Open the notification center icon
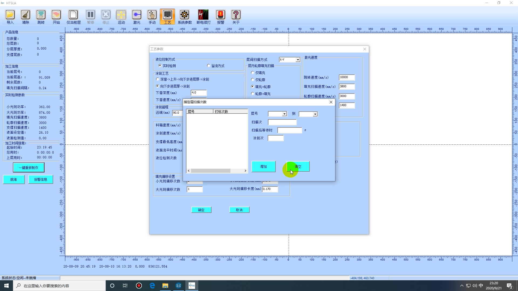 pos(509,286)
